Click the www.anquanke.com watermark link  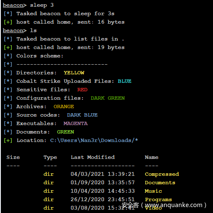click(x=174, y=205)
